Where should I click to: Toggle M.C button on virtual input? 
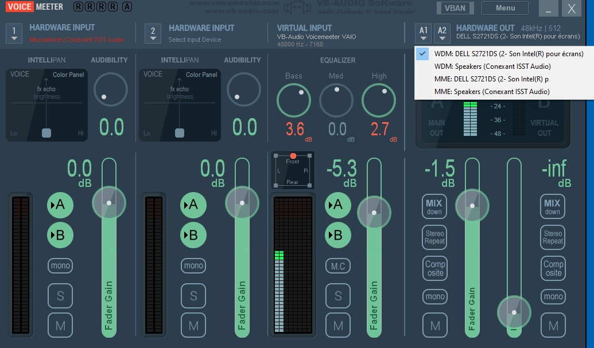[338, 266]
